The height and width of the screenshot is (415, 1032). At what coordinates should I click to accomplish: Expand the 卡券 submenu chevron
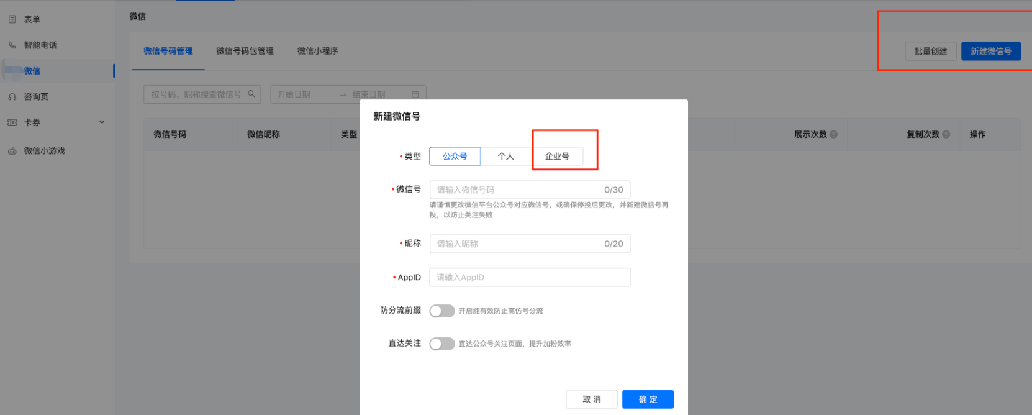pos(102,122)
